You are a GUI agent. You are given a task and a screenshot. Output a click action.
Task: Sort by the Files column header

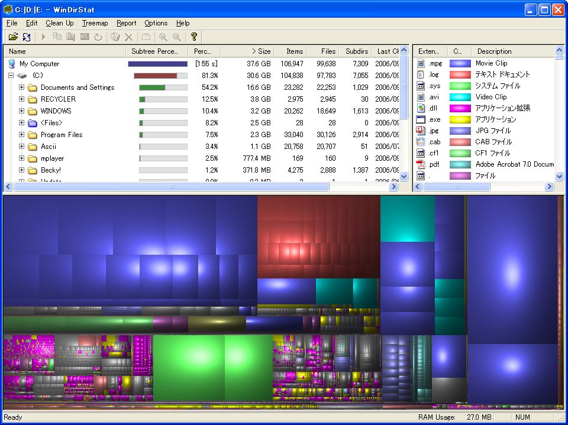pos(323,51)
